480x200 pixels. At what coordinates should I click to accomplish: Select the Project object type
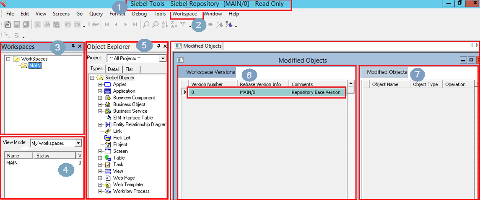[x=120, y=144]
